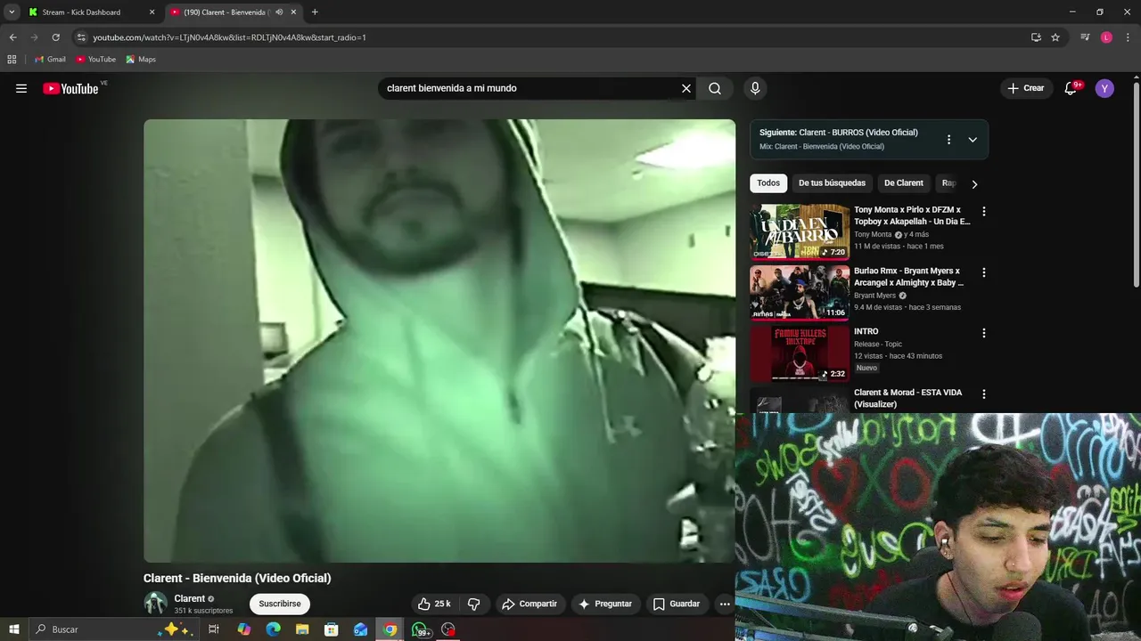Image resolution: width=1141 pixels, height=641 pixels.
Task: Open Burlao Rmx video thumbnail
Action: (800, 292)
